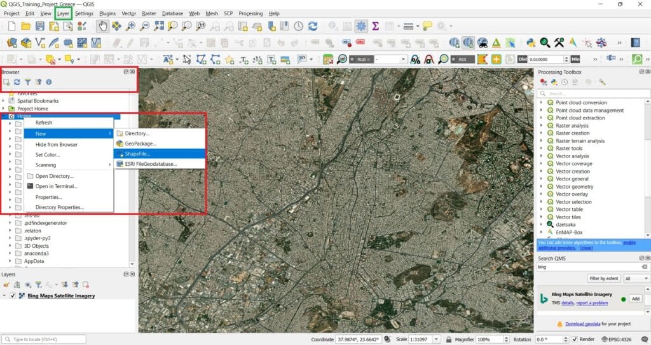Image resolution: width=651 pixels, height=345 pixels.
Task: Refresh the Browser panel tree
Action: (17, 82)
